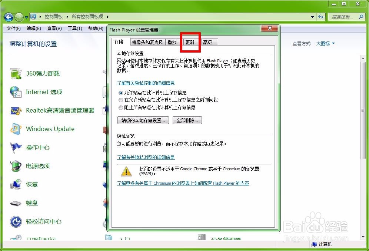Close the Flash Player 设置管理器 dialog
The height and width of the screenshot is (251, 369).
point(269,28)
